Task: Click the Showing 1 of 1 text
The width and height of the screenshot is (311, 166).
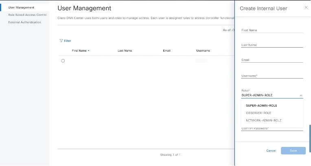Action: pos(171,155)
